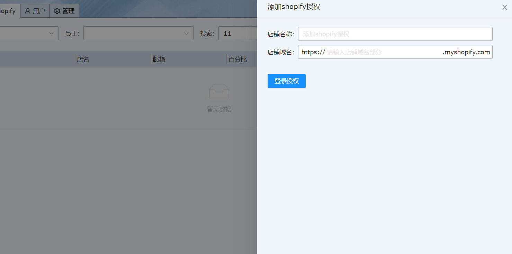This screenshot has width=512, height=254.
Task: Open the 管理 tab
Action: (x=64, y=11)
